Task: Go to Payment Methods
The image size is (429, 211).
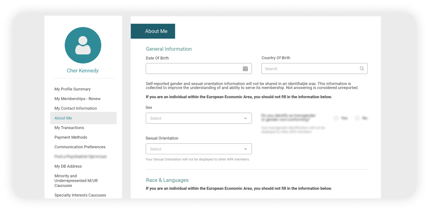Action: (71, 137)
